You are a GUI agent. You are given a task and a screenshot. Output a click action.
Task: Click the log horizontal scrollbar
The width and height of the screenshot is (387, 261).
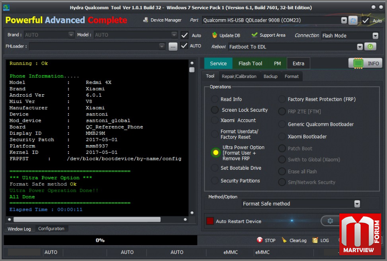[x=87, y=219]
